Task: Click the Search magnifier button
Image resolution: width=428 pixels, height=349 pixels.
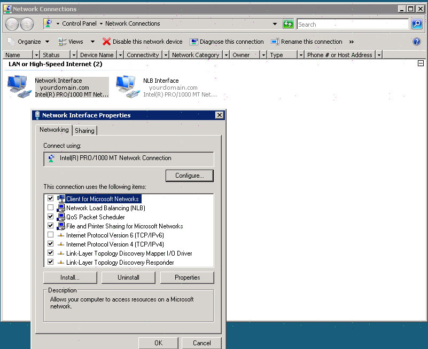Action: [x=417, y=24]
